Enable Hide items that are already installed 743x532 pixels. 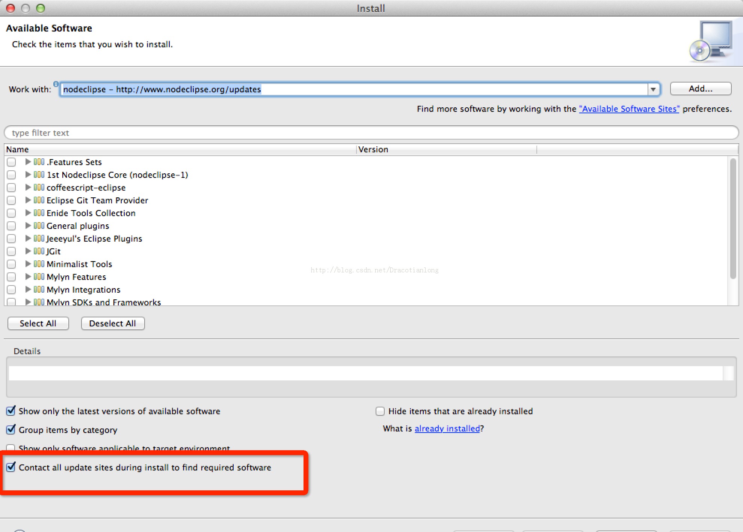pos(380,411)
